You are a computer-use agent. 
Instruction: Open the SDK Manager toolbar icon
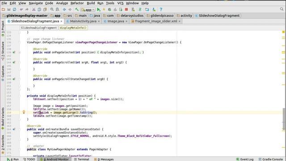pos(154,9)
